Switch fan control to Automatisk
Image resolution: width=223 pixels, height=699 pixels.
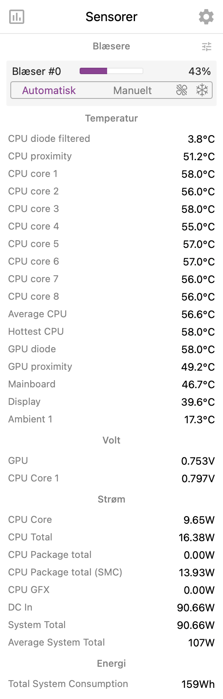tap(49, 90)
